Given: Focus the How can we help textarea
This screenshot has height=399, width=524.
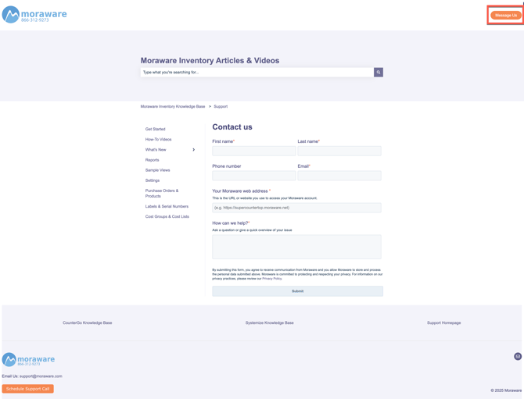Looking at the screenshot, I should (x=296, y=247).
